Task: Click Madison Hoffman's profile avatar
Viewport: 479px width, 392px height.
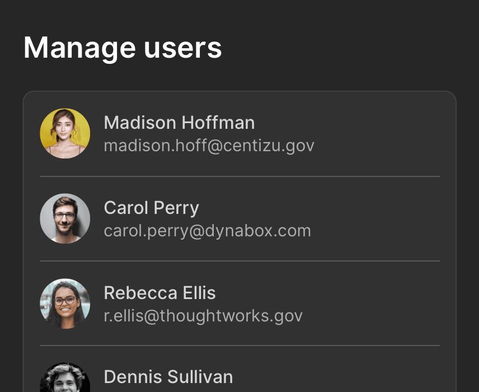Action: click(65, 133)
